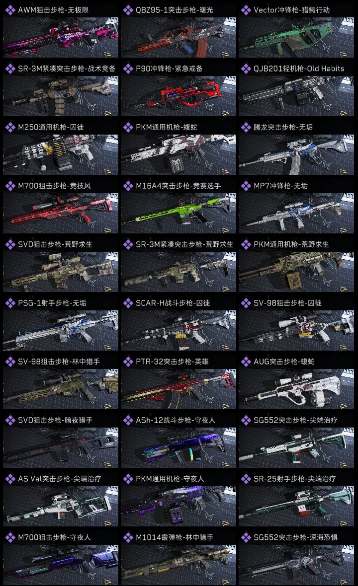Select the QJB201轻机枪-Old Habits weapon image
The image size is (358, 586).
[296, 96]
